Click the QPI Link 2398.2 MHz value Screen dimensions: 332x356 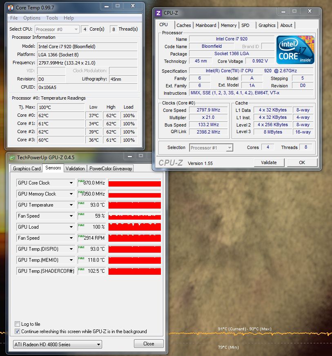(208, 132)
